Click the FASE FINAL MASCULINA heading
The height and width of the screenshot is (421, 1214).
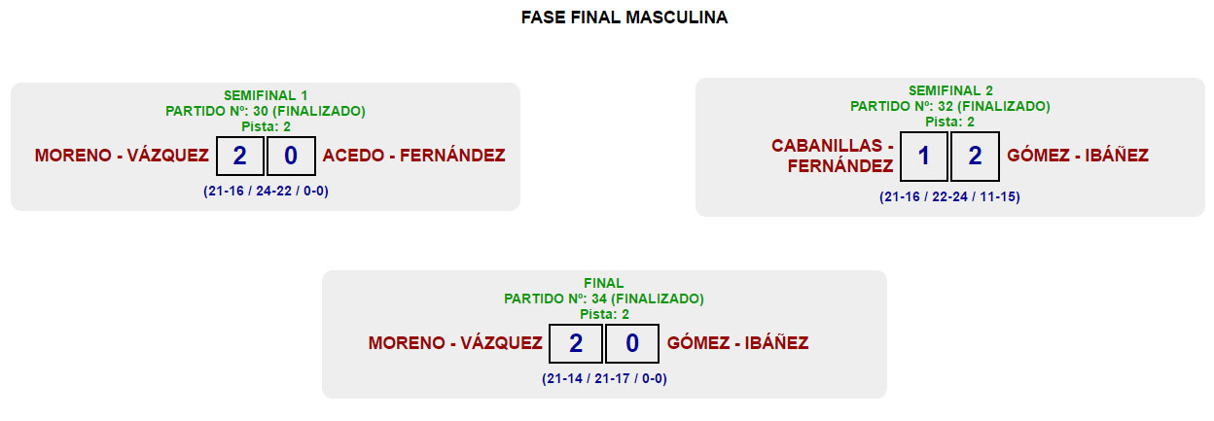624,18
